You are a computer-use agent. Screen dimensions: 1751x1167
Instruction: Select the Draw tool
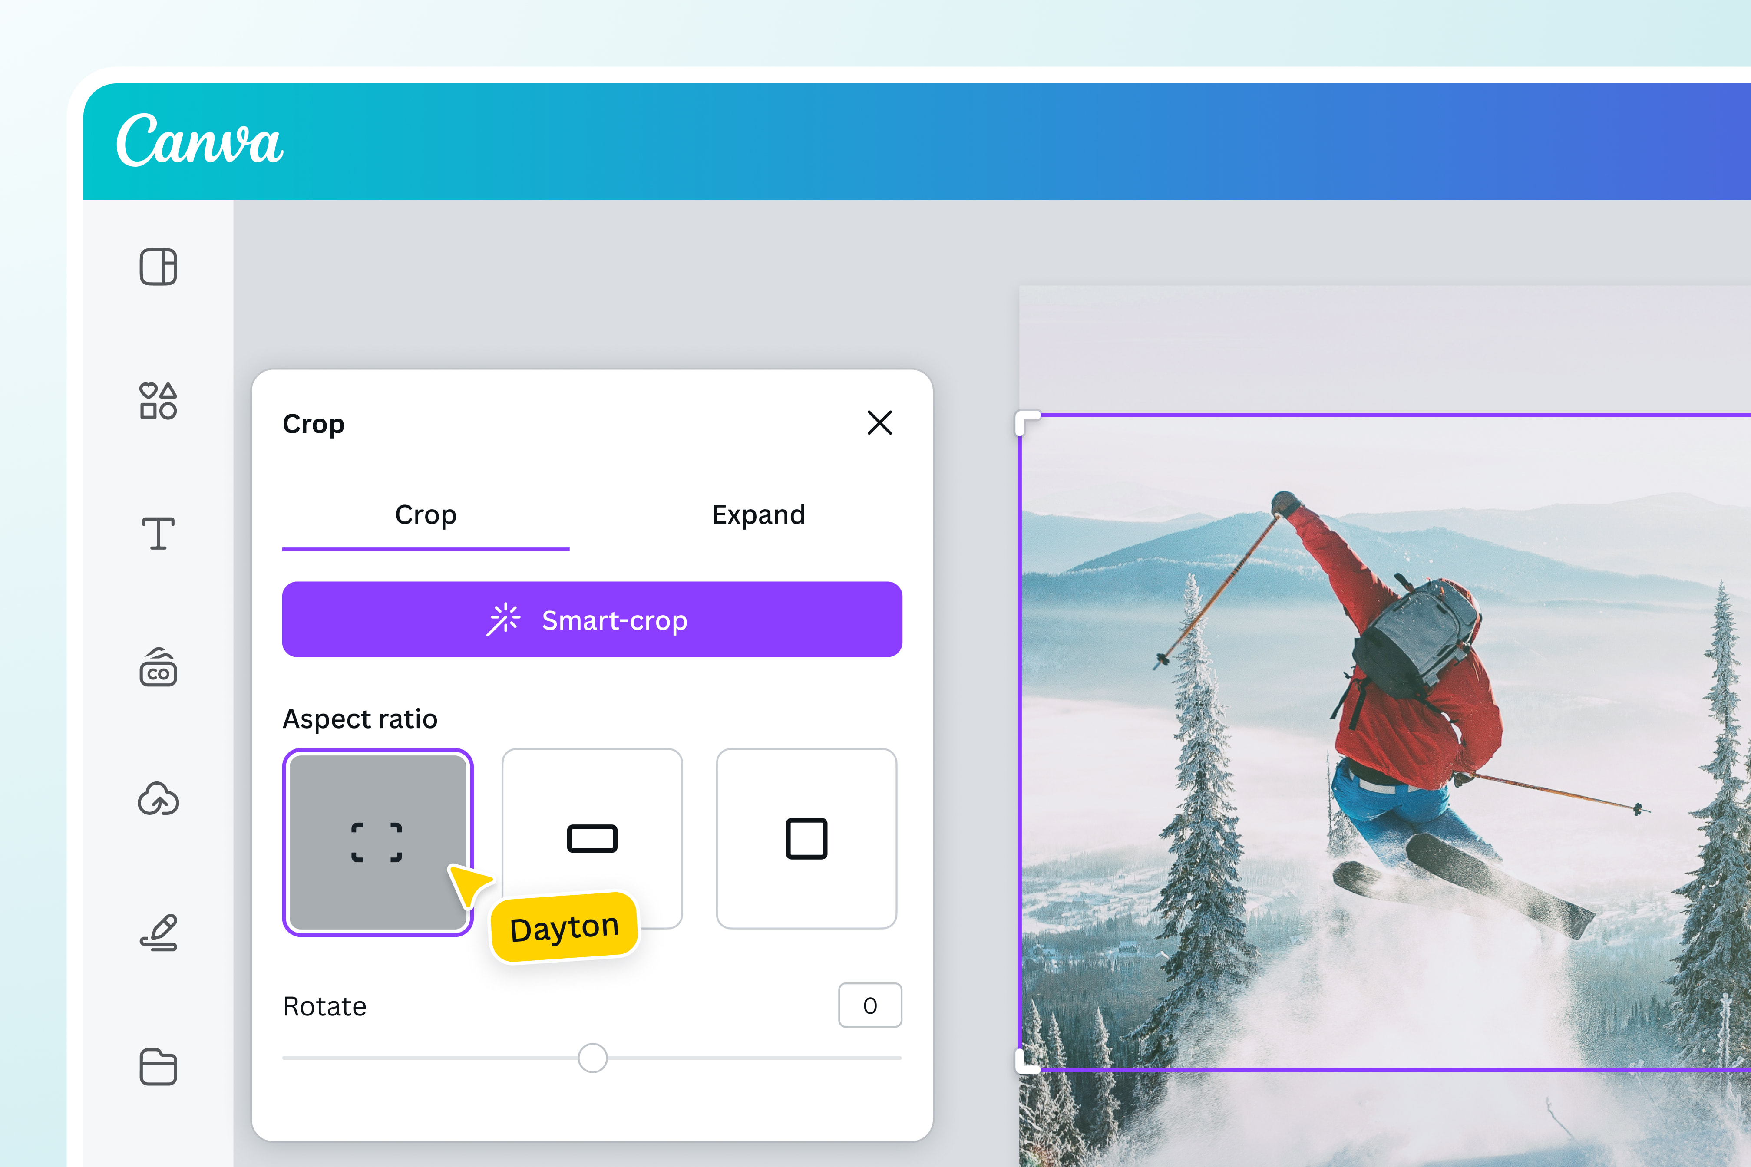(x=158, y=933)
